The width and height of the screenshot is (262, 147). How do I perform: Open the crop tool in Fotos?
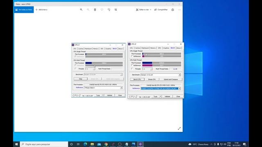[116, 10]
